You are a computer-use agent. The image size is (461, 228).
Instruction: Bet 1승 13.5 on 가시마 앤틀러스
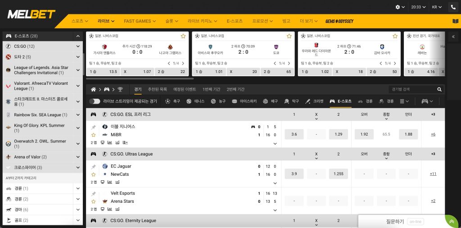point(103,72)
